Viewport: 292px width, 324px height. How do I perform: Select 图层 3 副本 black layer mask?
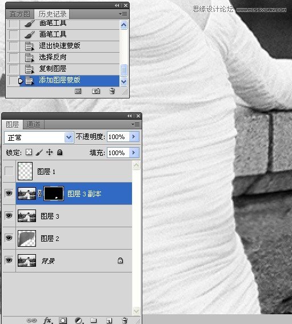pyautogui.click(x=54, y=193)
